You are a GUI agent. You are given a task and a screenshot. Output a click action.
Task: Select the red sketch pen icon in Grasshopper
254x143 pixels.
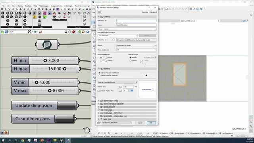pyautogui.click(x=40, y=32)
